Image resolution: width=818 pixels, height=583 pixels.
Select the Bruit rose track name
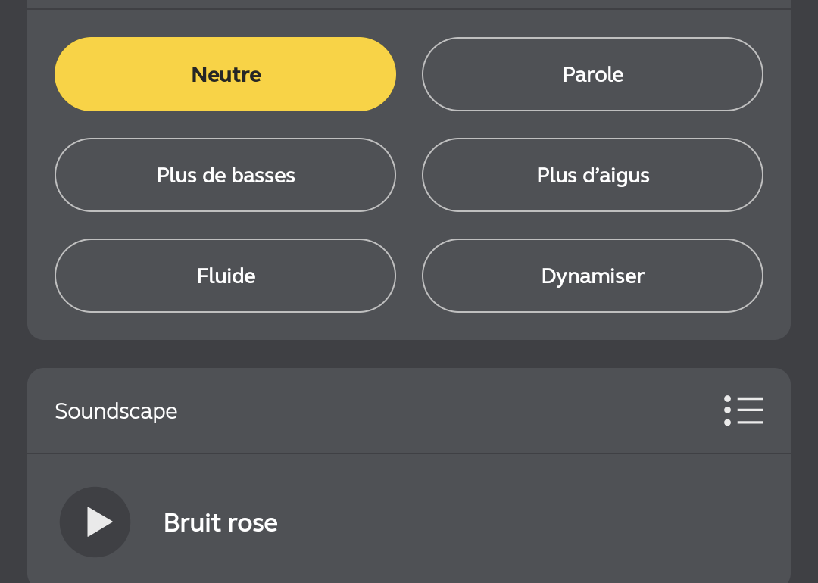tap(220, 522)
